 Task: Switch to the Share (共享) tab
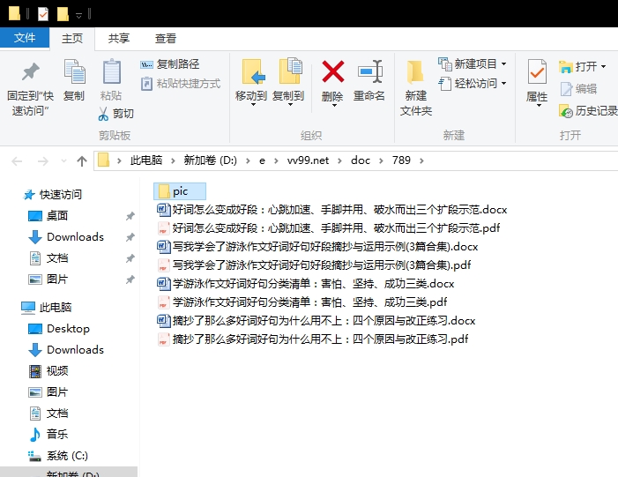tap(119, 39)
